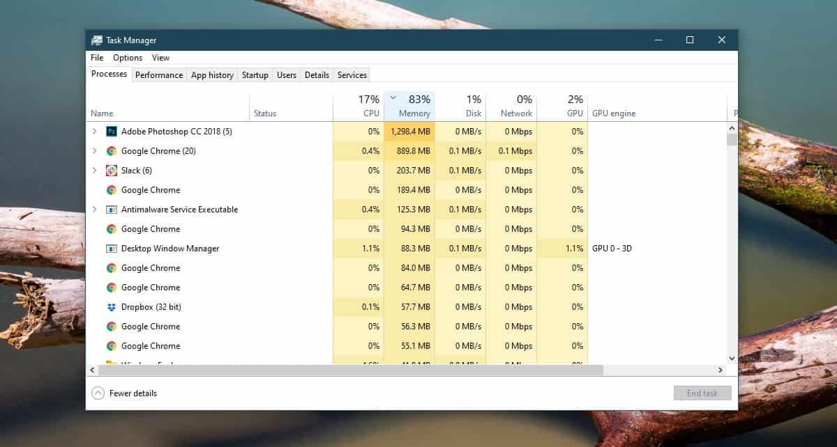Click the Desktop Window Manager icon
837x447 pixels.
[112, 248]
